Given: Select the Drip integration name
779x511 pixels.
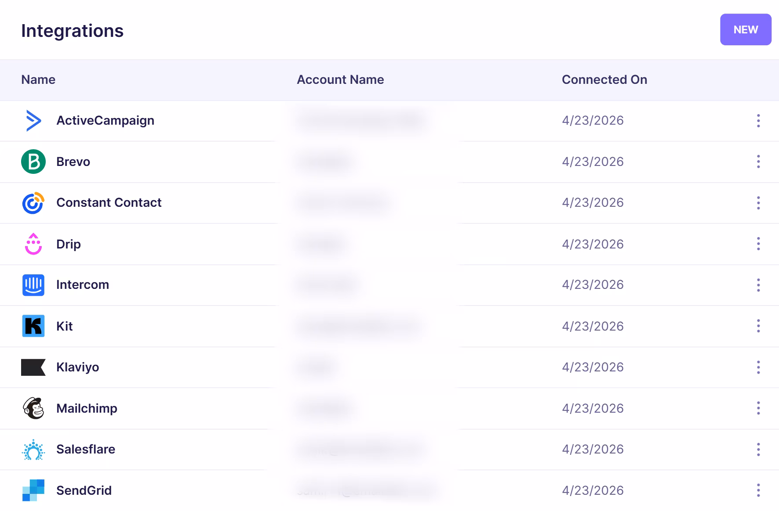Looking at the screenshot, I should (x=68, y=244).
